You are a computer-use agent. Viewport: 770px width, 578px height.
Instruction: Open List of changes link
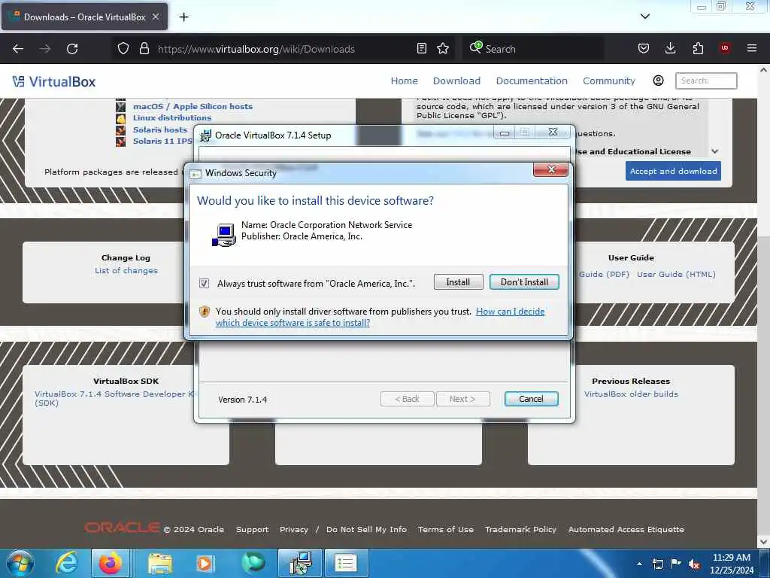click(x=126, y=270)
